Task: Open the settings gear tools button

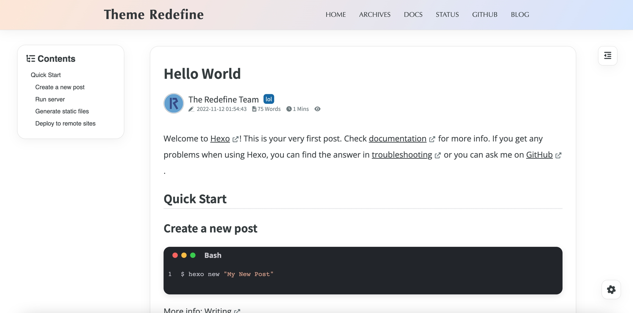Action: tap(611, 290)
